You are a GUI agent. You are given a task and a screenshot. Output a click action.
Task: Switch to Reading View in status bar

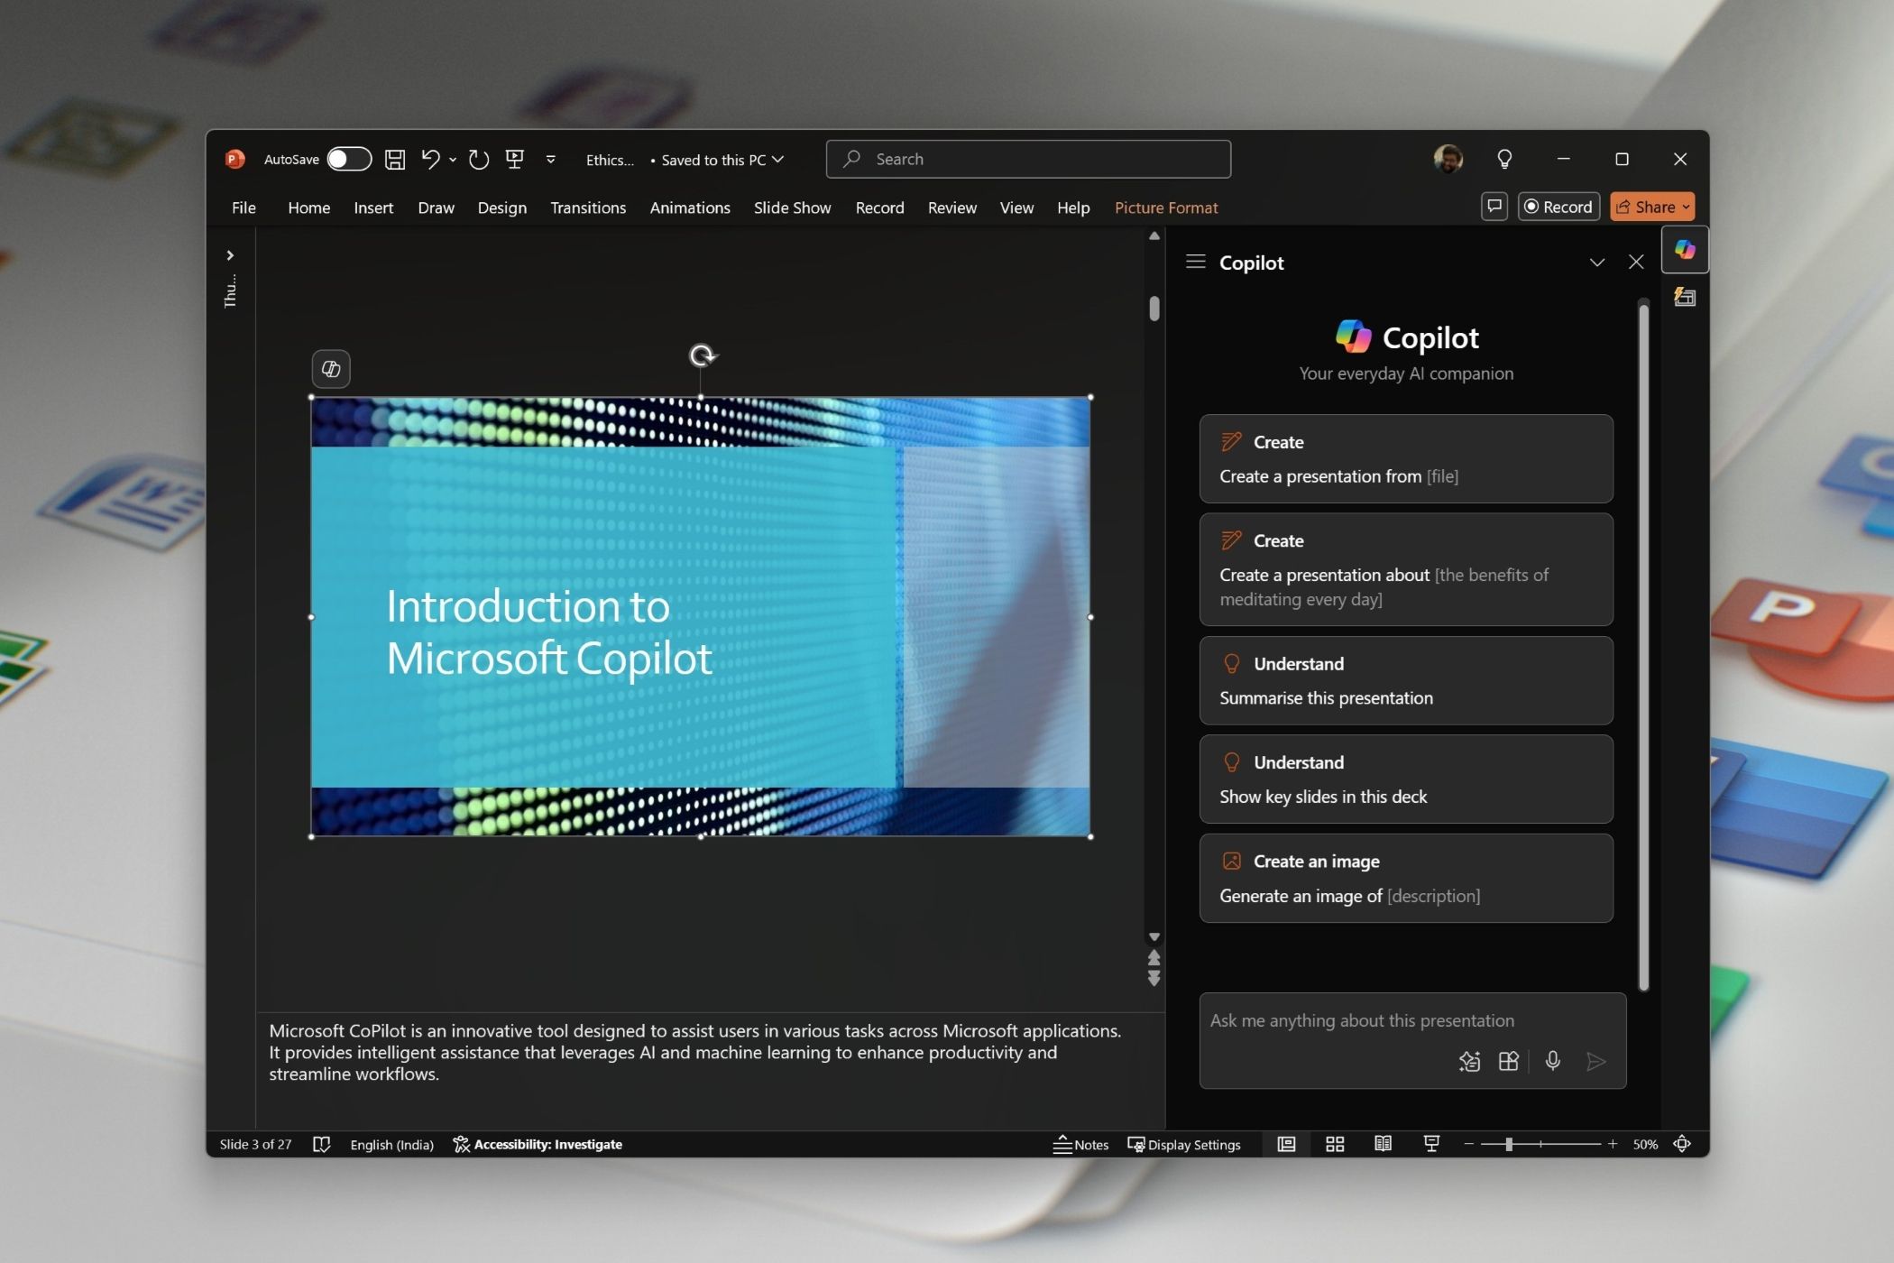click(x=1383, y=1144)
